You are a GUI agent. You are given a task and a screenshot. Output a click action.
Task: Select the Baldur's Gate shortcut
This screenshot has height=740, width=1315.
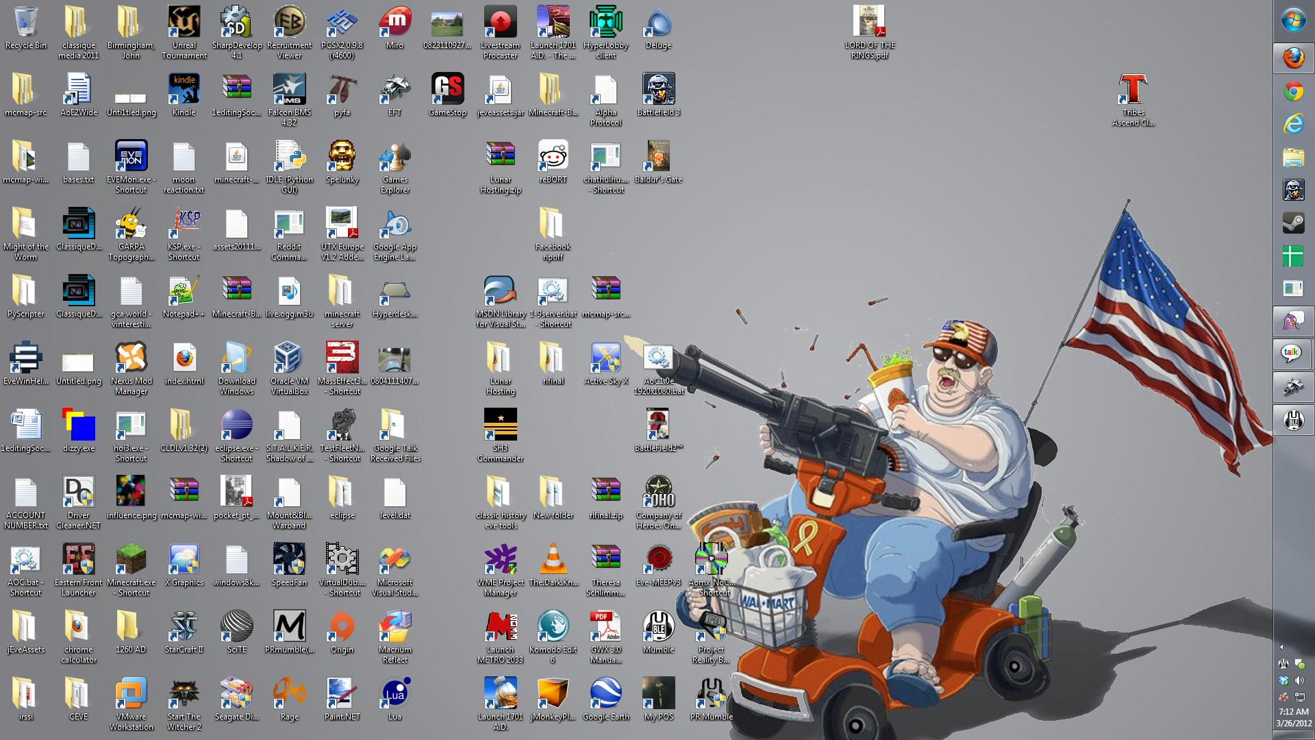658,163
